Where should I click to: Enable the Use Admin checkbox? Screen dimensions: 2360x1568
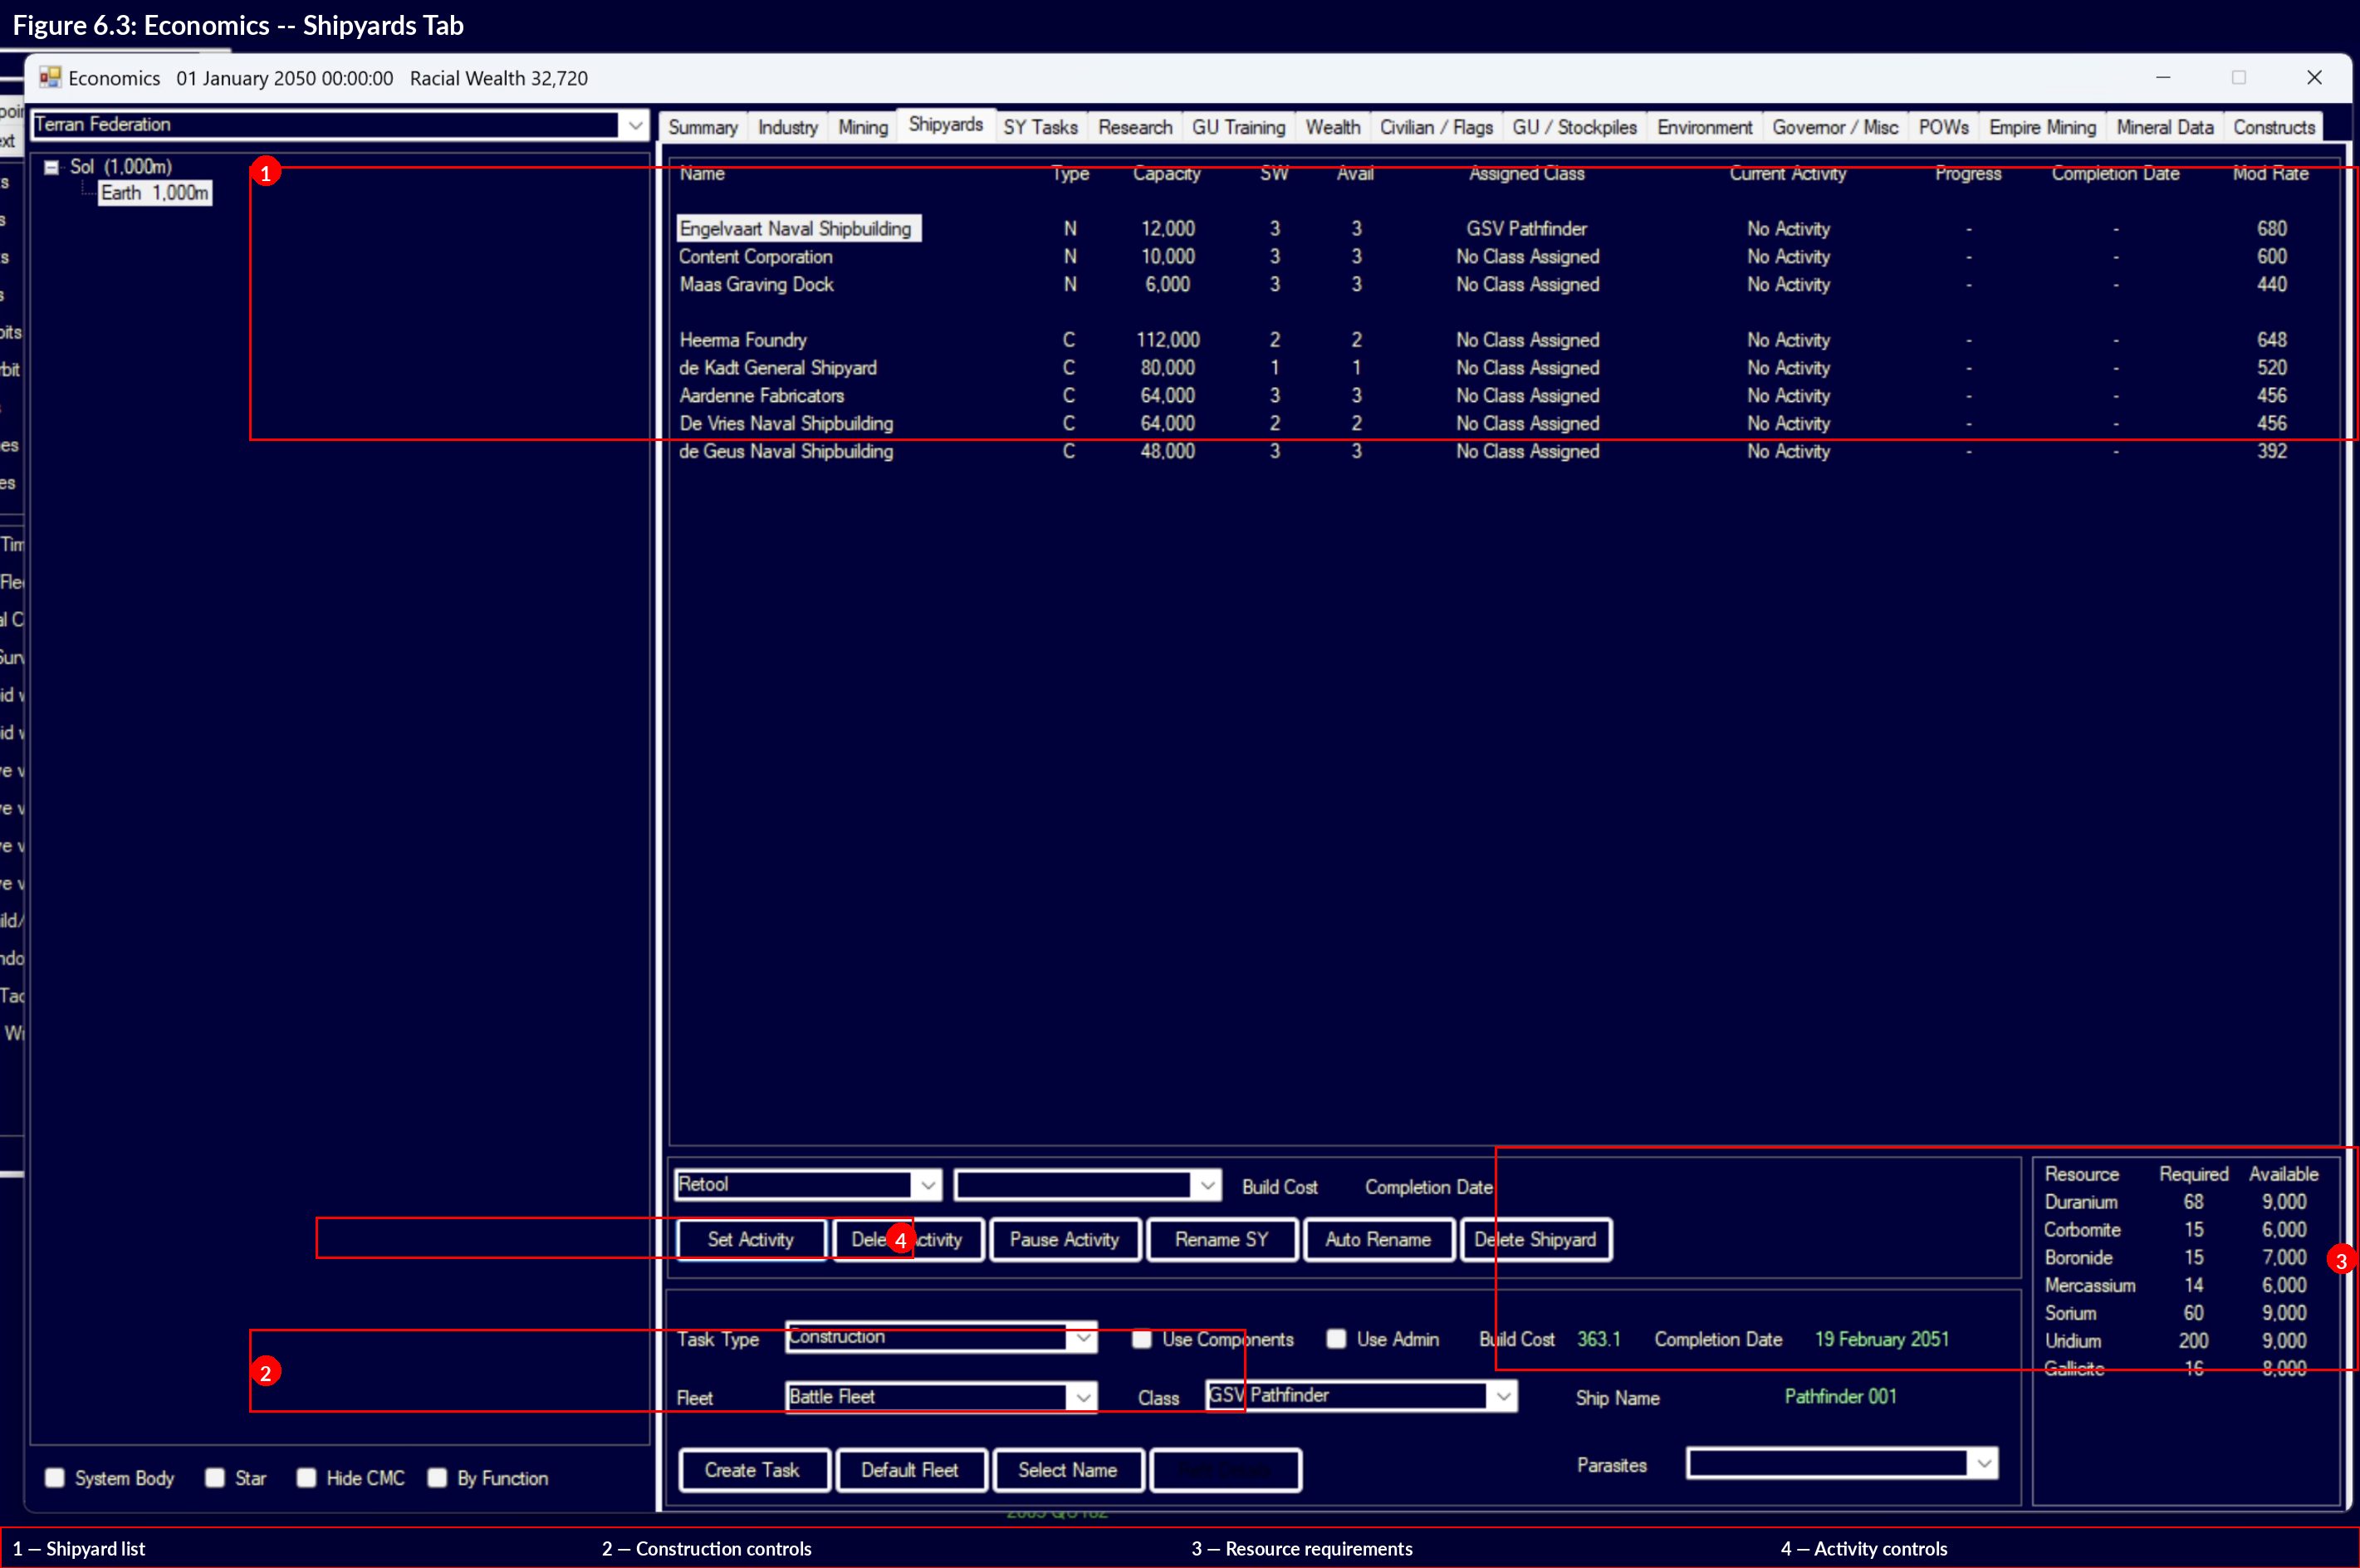pos(1336,1339)
